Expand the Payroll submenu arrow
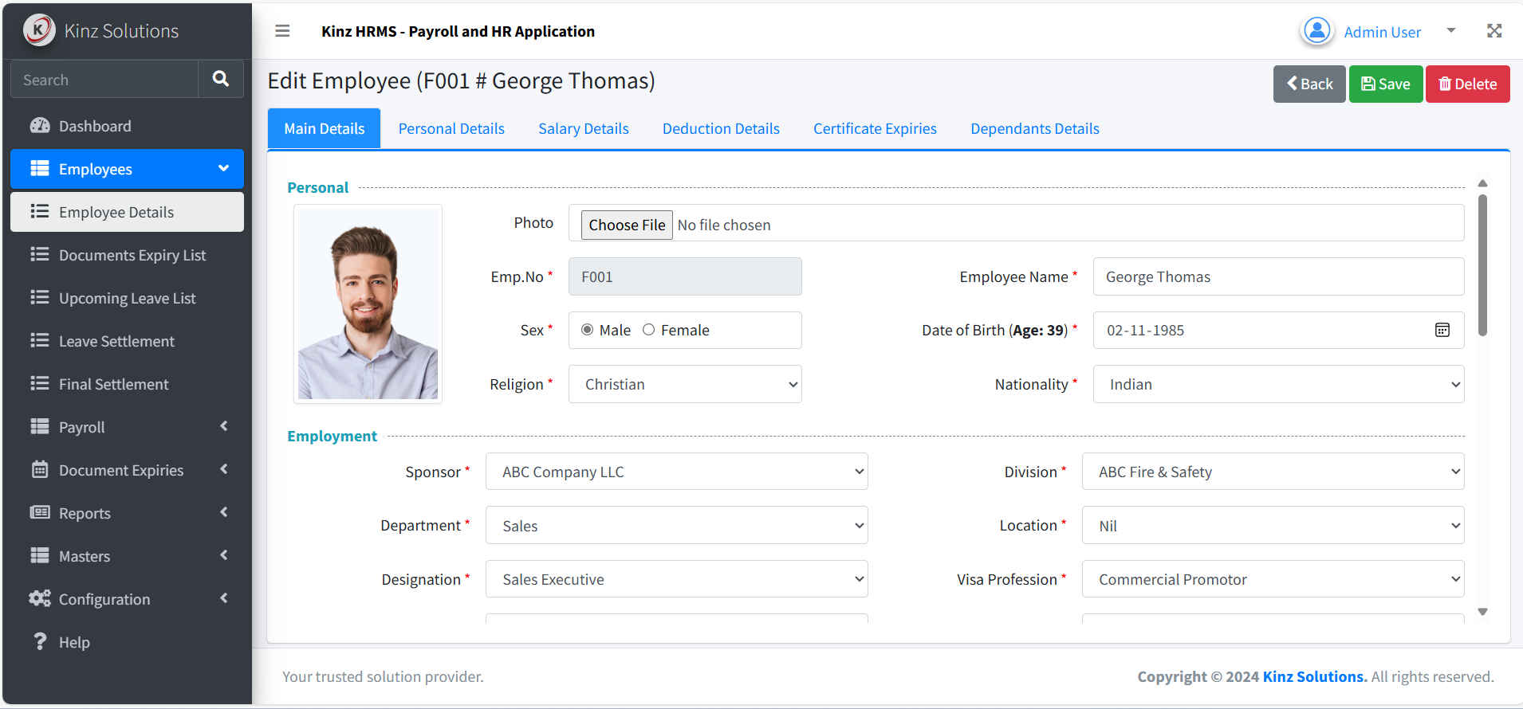Screen dimensions: 1523x709 pyautogui.click(x=224, y=426)
